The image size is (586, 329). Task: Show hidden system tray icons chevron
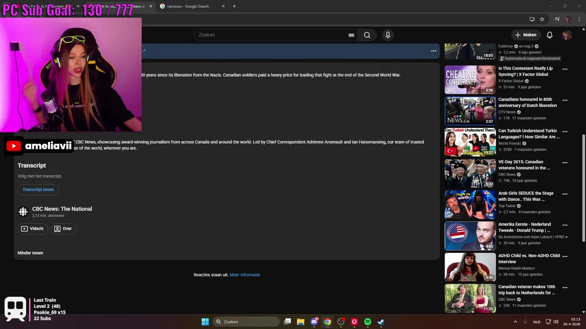(x=515, y=322)
